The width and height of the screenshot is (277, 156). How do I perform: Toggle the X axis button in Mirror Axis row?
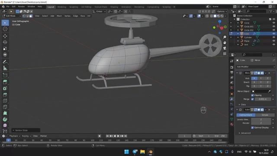(x=254, y=78)
